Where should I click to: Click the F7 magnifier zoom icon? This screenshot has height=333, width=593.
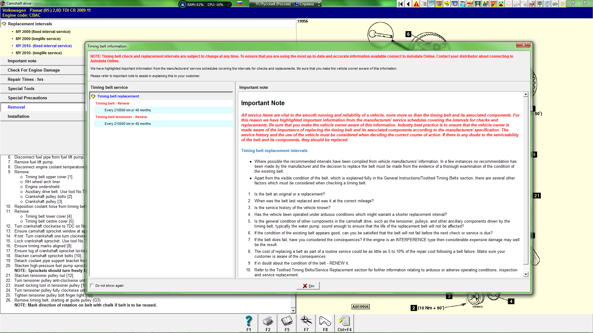click(306, 323)
